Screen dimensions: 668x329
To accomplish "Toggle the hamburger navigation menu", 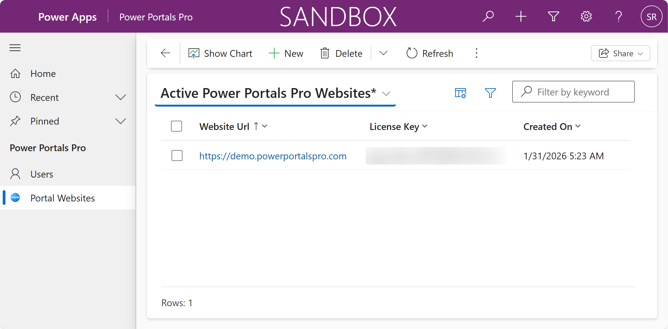I will 15,48.
